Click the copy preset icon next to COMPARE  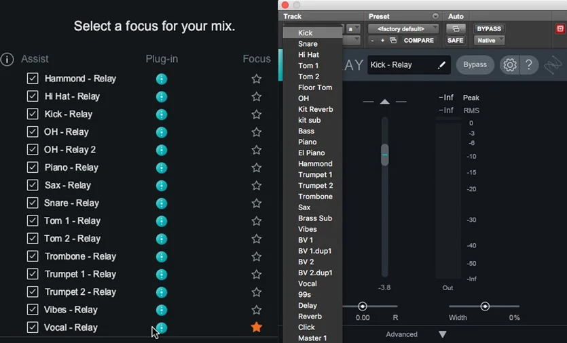393,41
